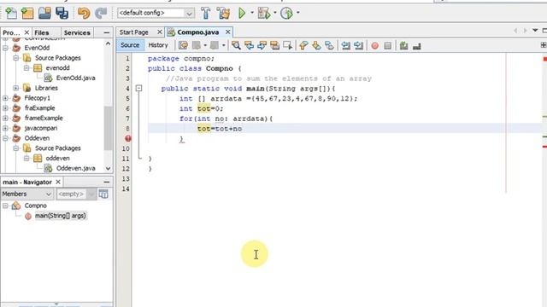Open the Start Page tab

coord(134,32)
